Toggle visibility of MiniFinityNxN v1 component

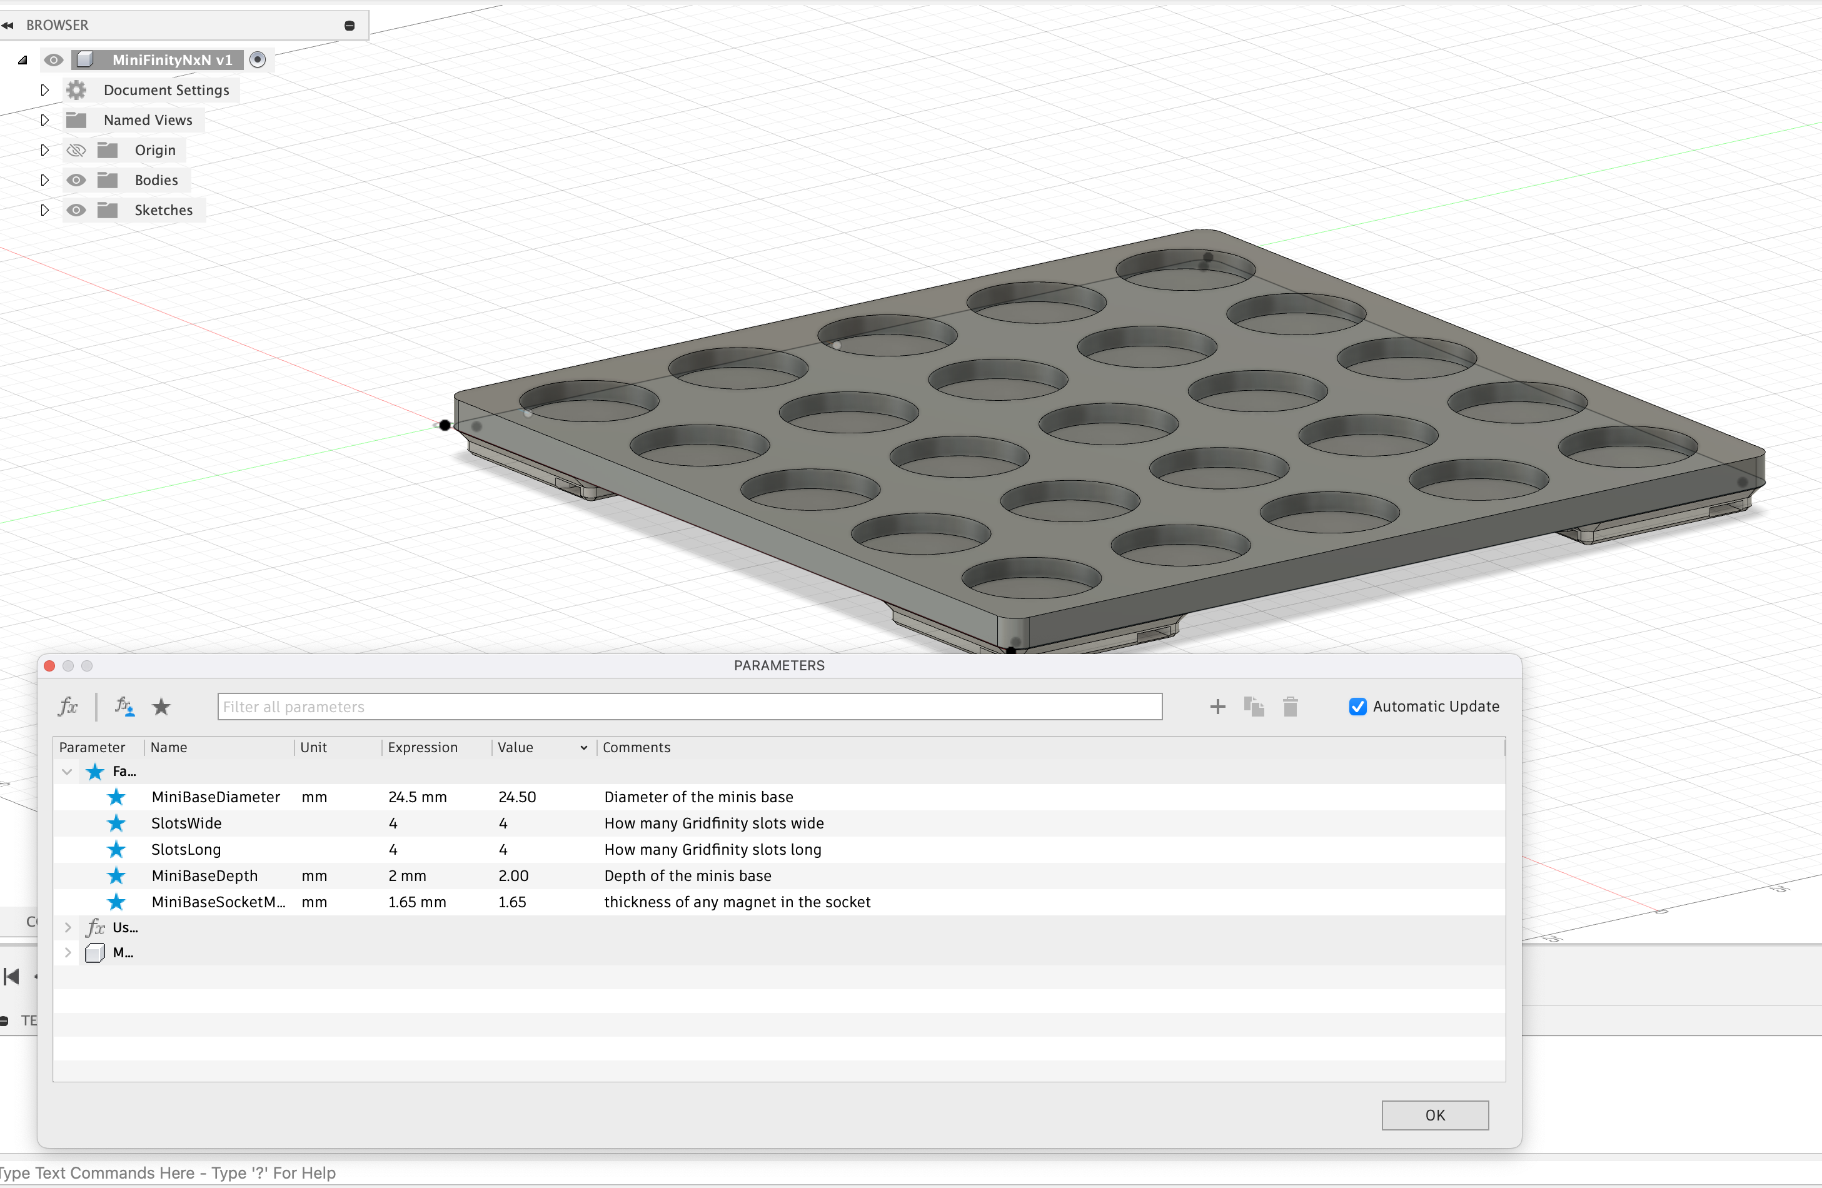pyautogui.click(x=53, y=59)
